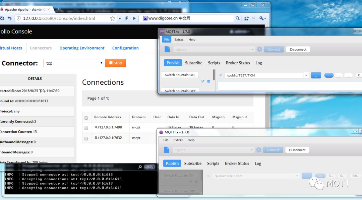Toggle the R... retained option in upper MQTT.fx
362x200 pixels.
pos(359,75)
